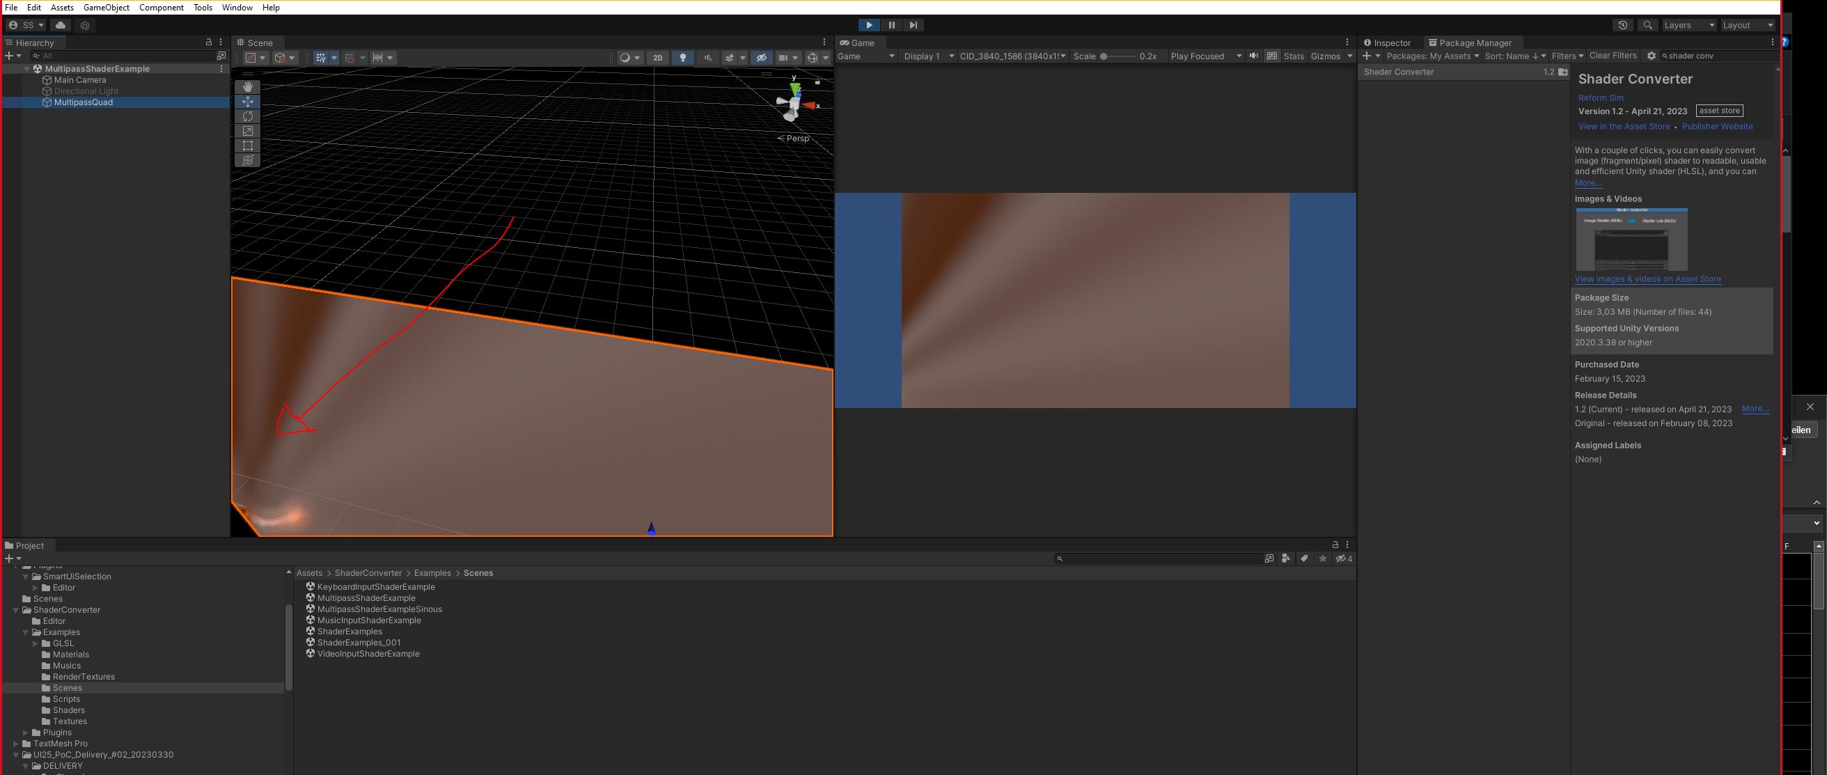This screenshot has width=1827, height=775.
Task: Select the Rect Transform tool
Action: pos(248,146)
